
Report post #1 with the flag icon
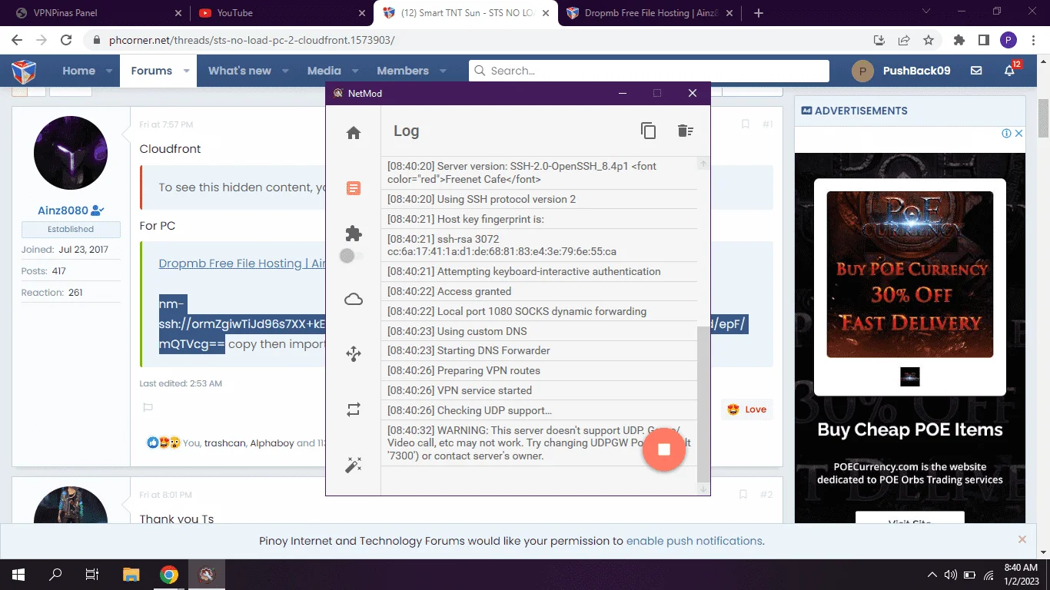click(148, 408)
